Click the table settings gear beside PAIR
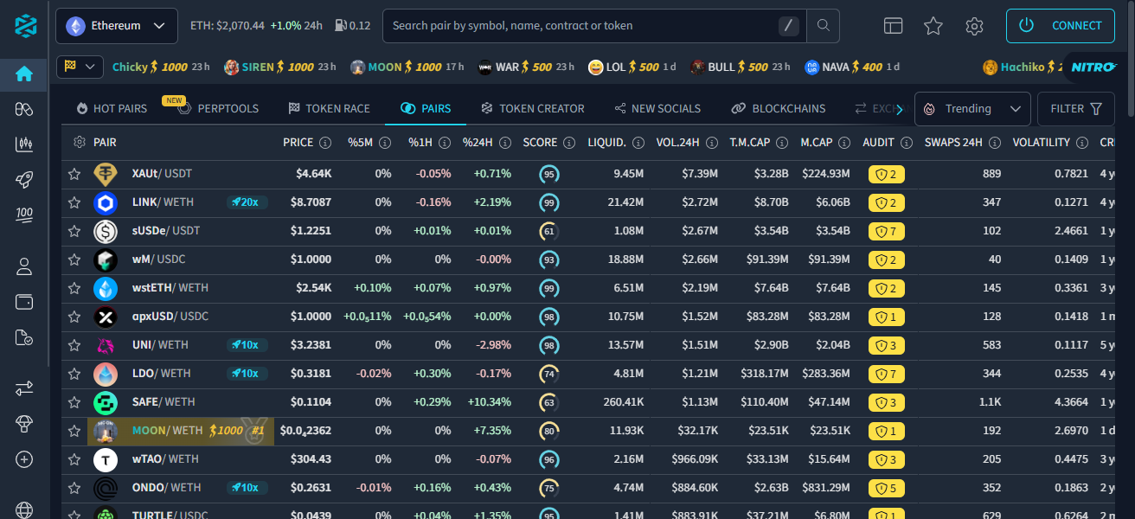 point(80,143)
